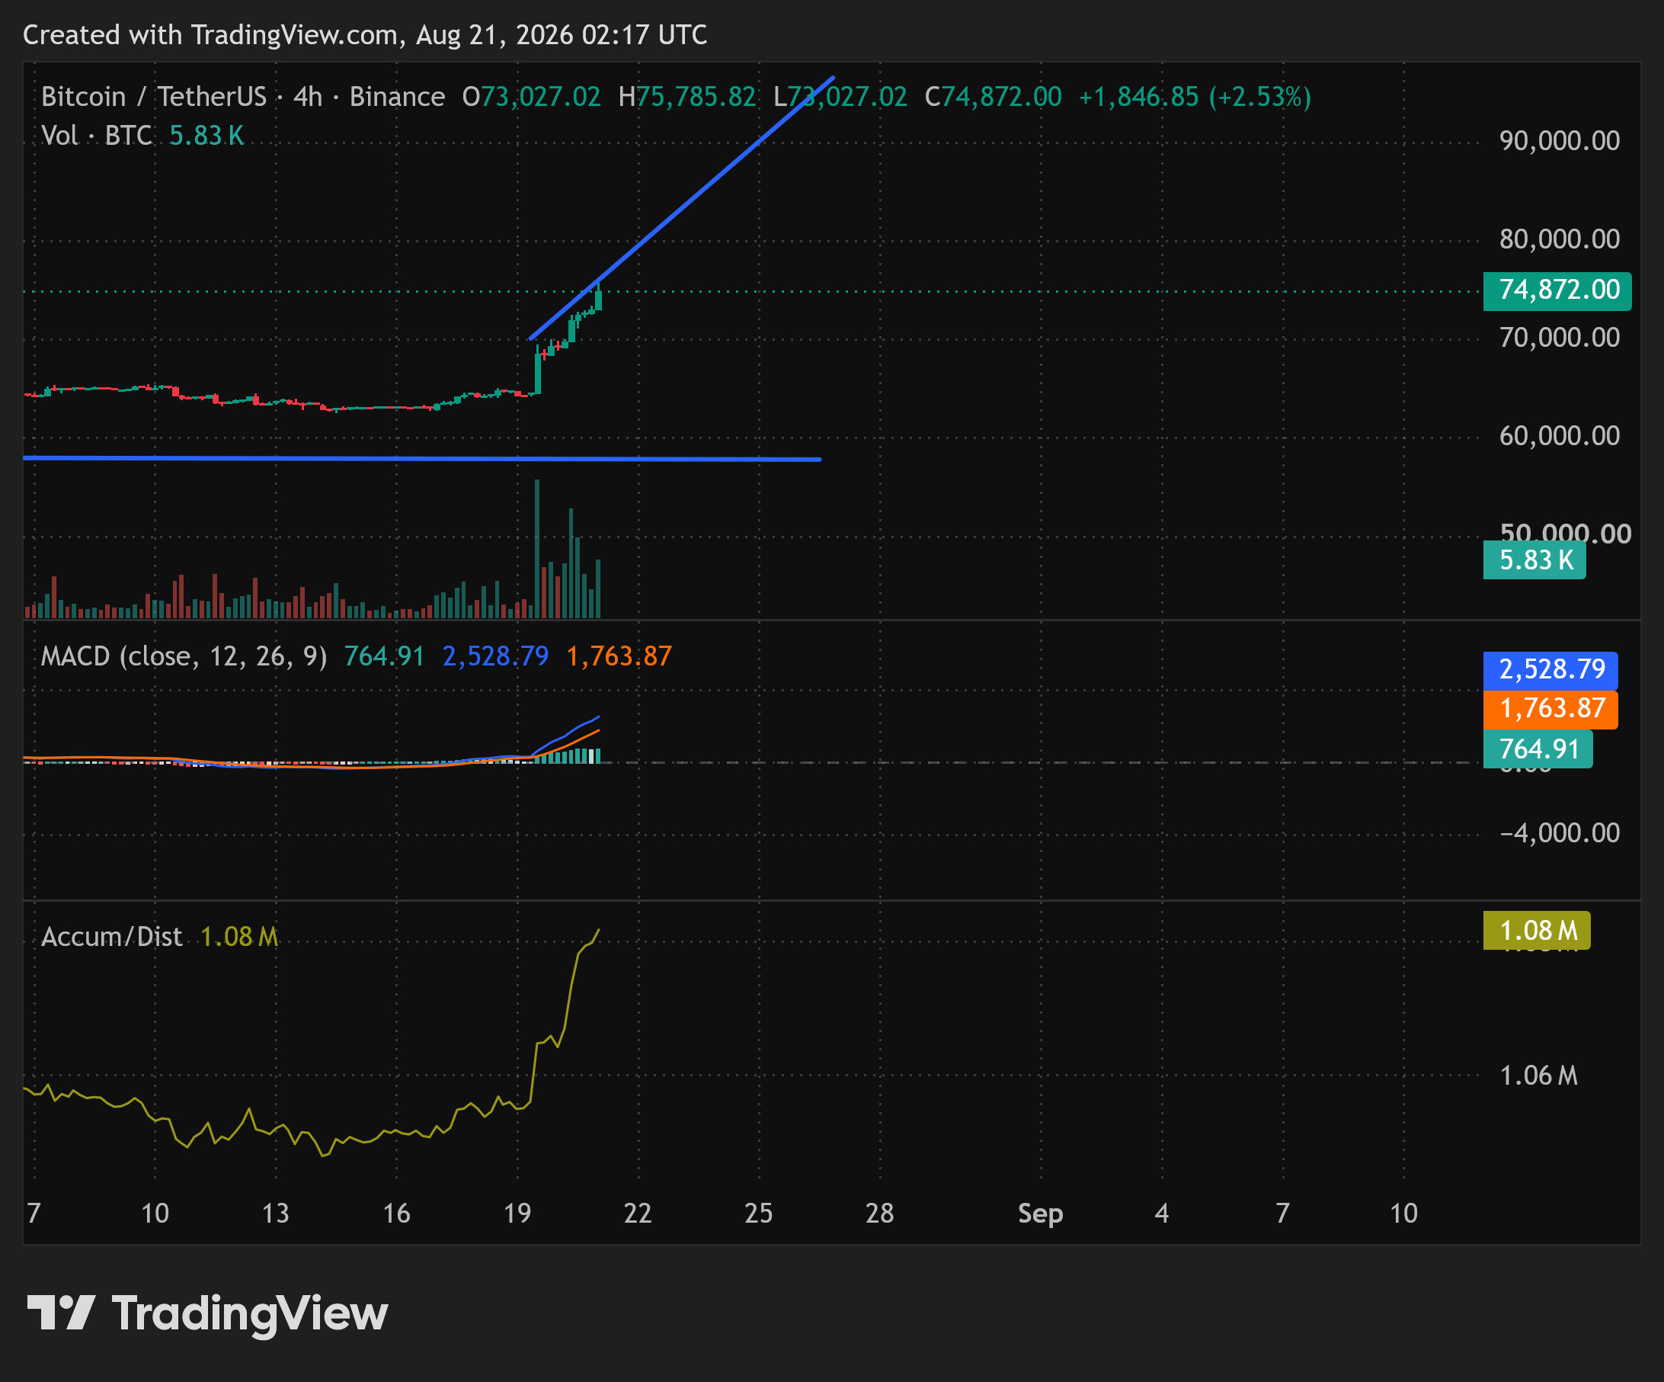The height and width of the screenshot is (1382, 1664).
Task: Click the 60,000.00 price axis label
Action: tap(1560, 435)
